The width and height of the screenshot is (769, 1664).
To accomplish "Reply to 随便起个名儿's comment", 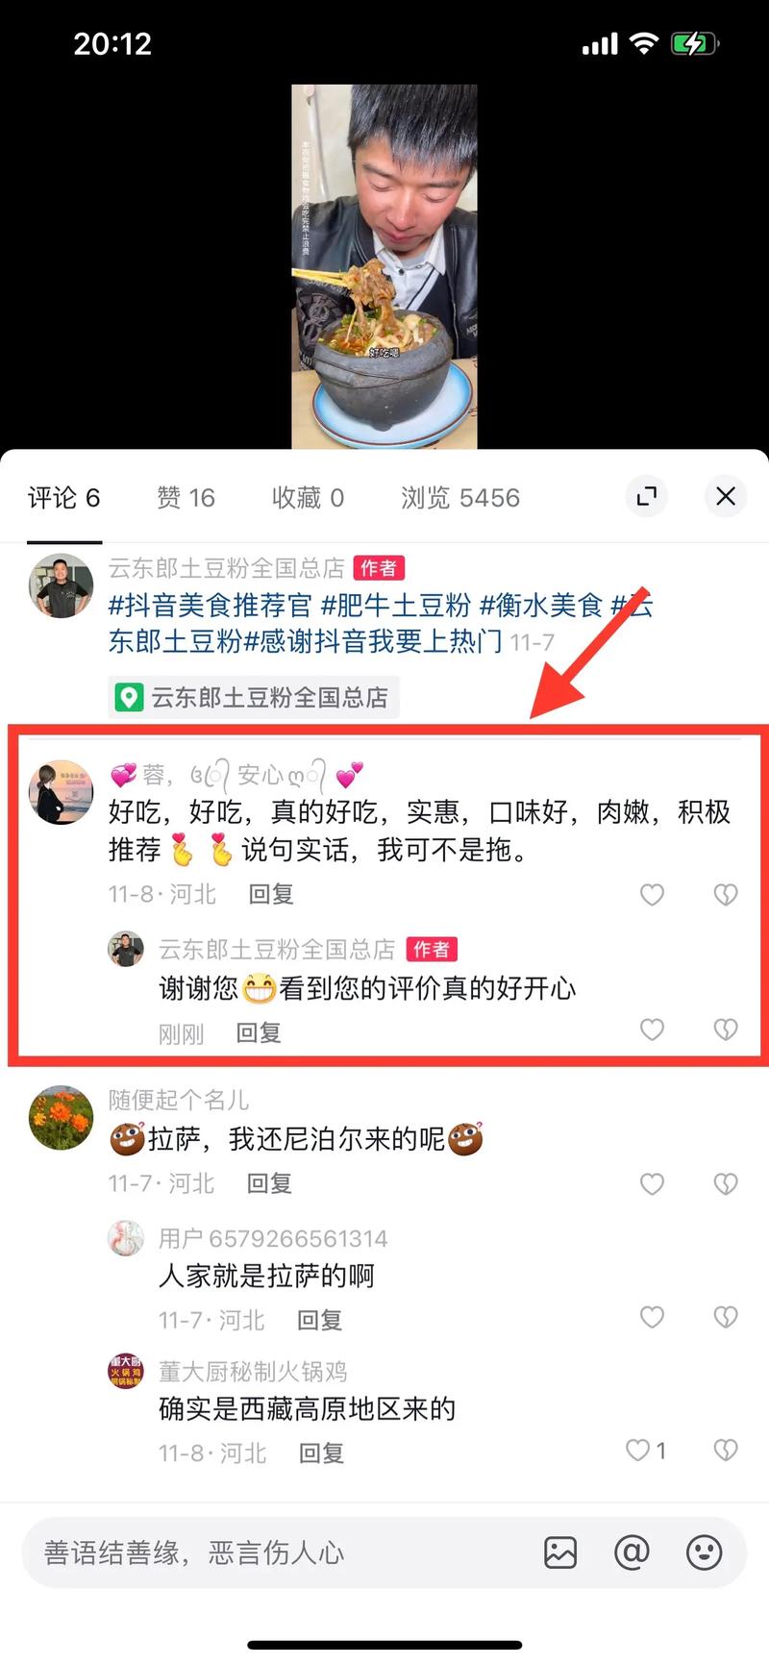I will tap(269, 1183).
